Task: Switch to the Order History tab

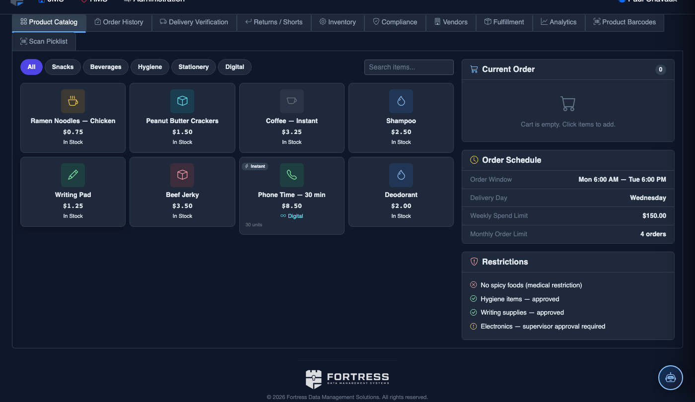Action: click(x=119, y=22)
